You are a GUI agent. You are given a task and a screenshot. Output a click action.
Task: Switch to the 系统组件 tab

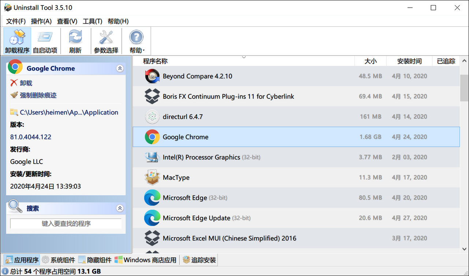click(59, 260)
